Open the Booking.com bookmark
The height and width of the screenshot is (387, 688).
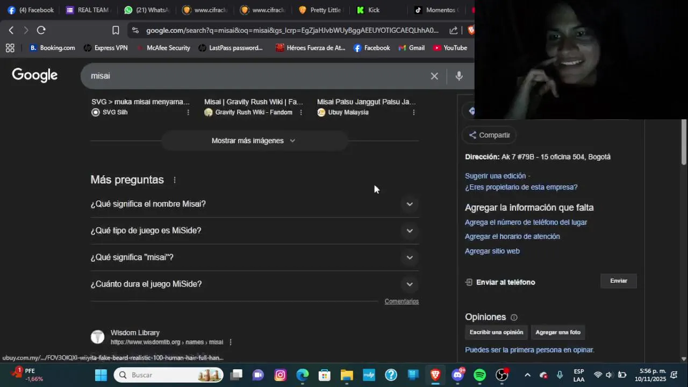52,48
